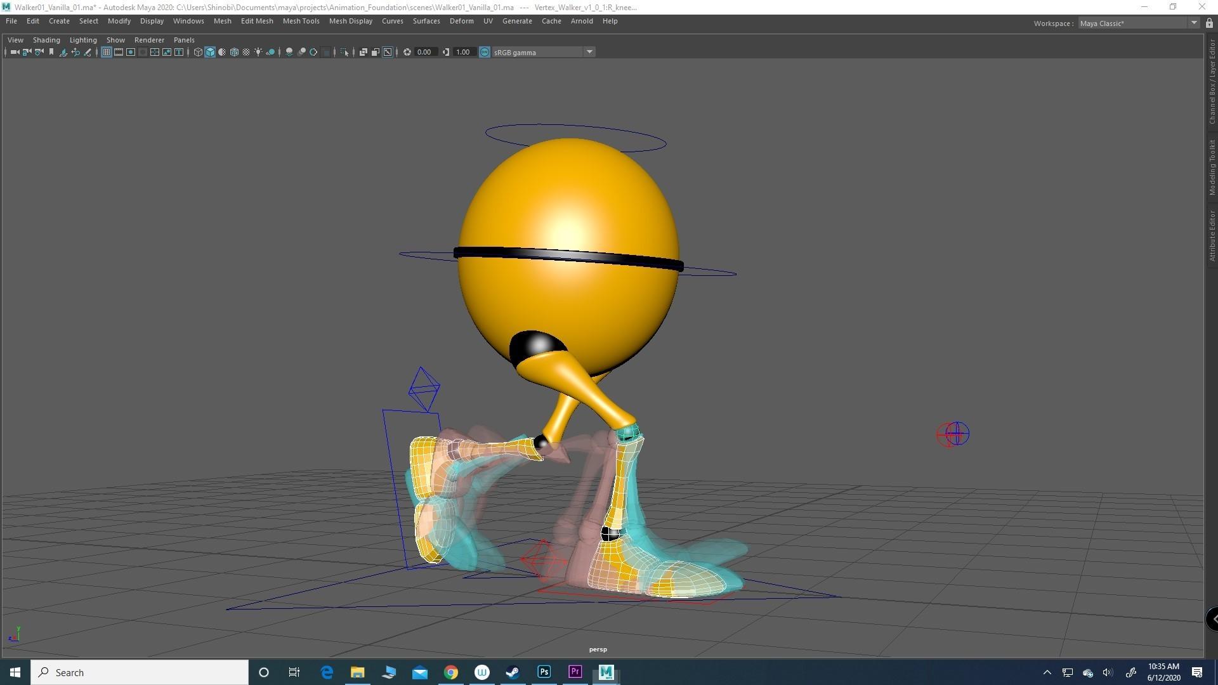Enable the Wireframe display icon
The width and height of the screenshot is (1218, 685).
(x=198, y=52)
